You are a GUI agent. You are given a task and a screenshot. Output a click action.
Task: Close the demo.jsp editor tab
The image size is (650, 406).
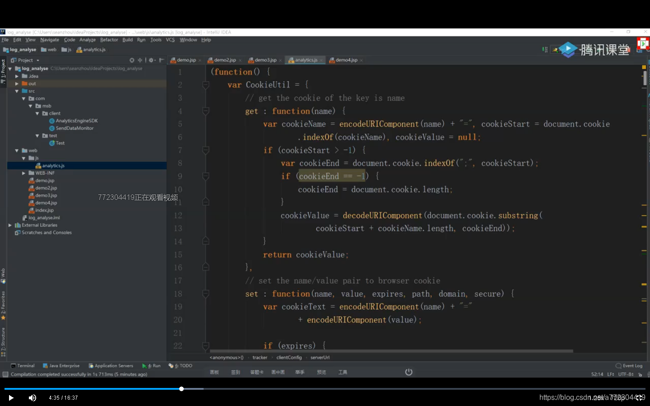coord(200,60)
